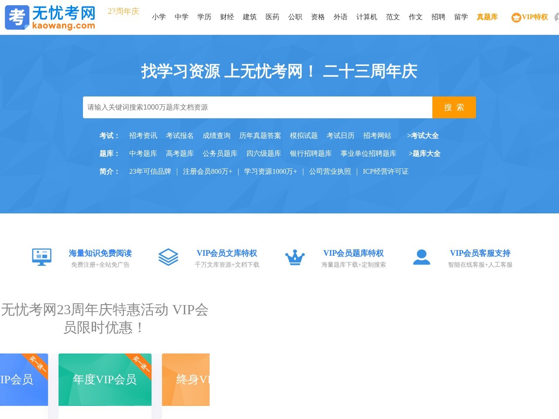Screen dimensions: 559x419
Task: Click the keyword search input field
Action: 258,107
